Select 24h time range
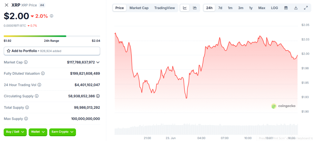 [x=209, y=8]
